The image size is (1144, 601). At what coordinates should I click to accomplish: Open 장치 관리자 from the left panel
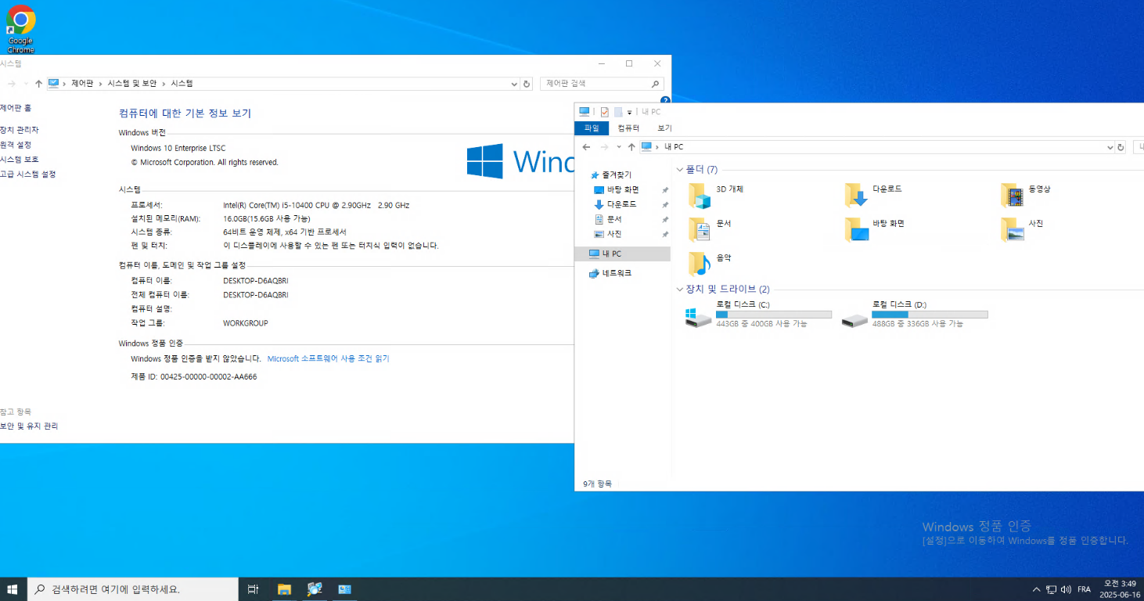[20, 130]
